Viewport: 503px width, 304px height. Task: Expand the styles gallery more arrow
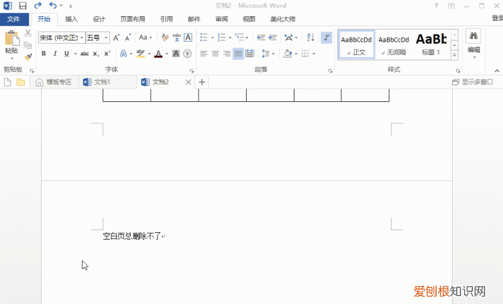coord(455,56)
